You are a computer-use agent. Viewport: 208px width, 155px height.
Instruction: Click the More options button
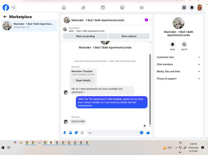click(129, 36)
